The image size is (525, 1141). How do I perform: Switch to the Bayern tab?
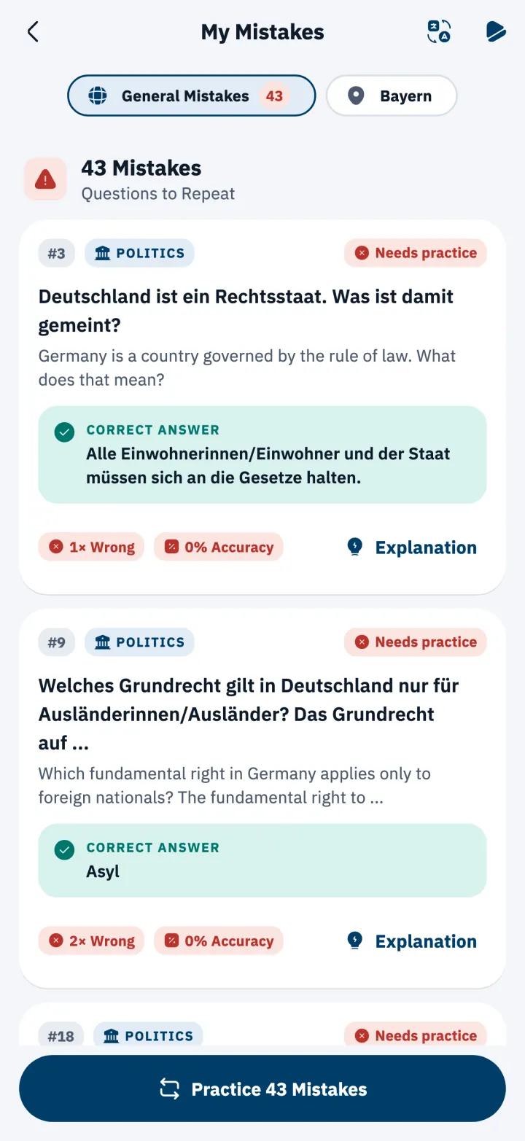pos(392,96)
